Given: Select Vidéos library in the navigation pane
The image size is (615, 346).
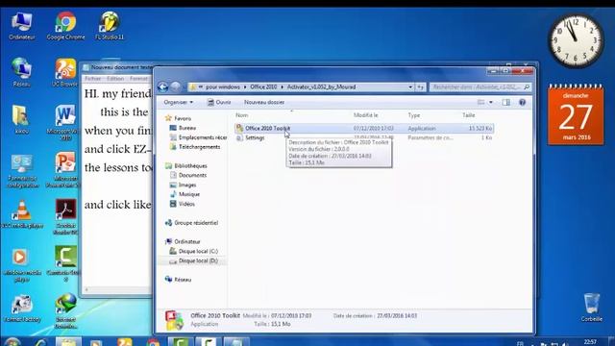Looking at the screenshot, I should tap(183, 204).
